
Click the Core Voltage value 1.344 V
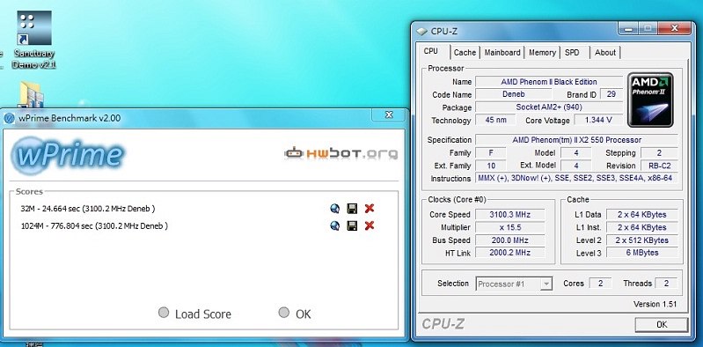(598, 120)
